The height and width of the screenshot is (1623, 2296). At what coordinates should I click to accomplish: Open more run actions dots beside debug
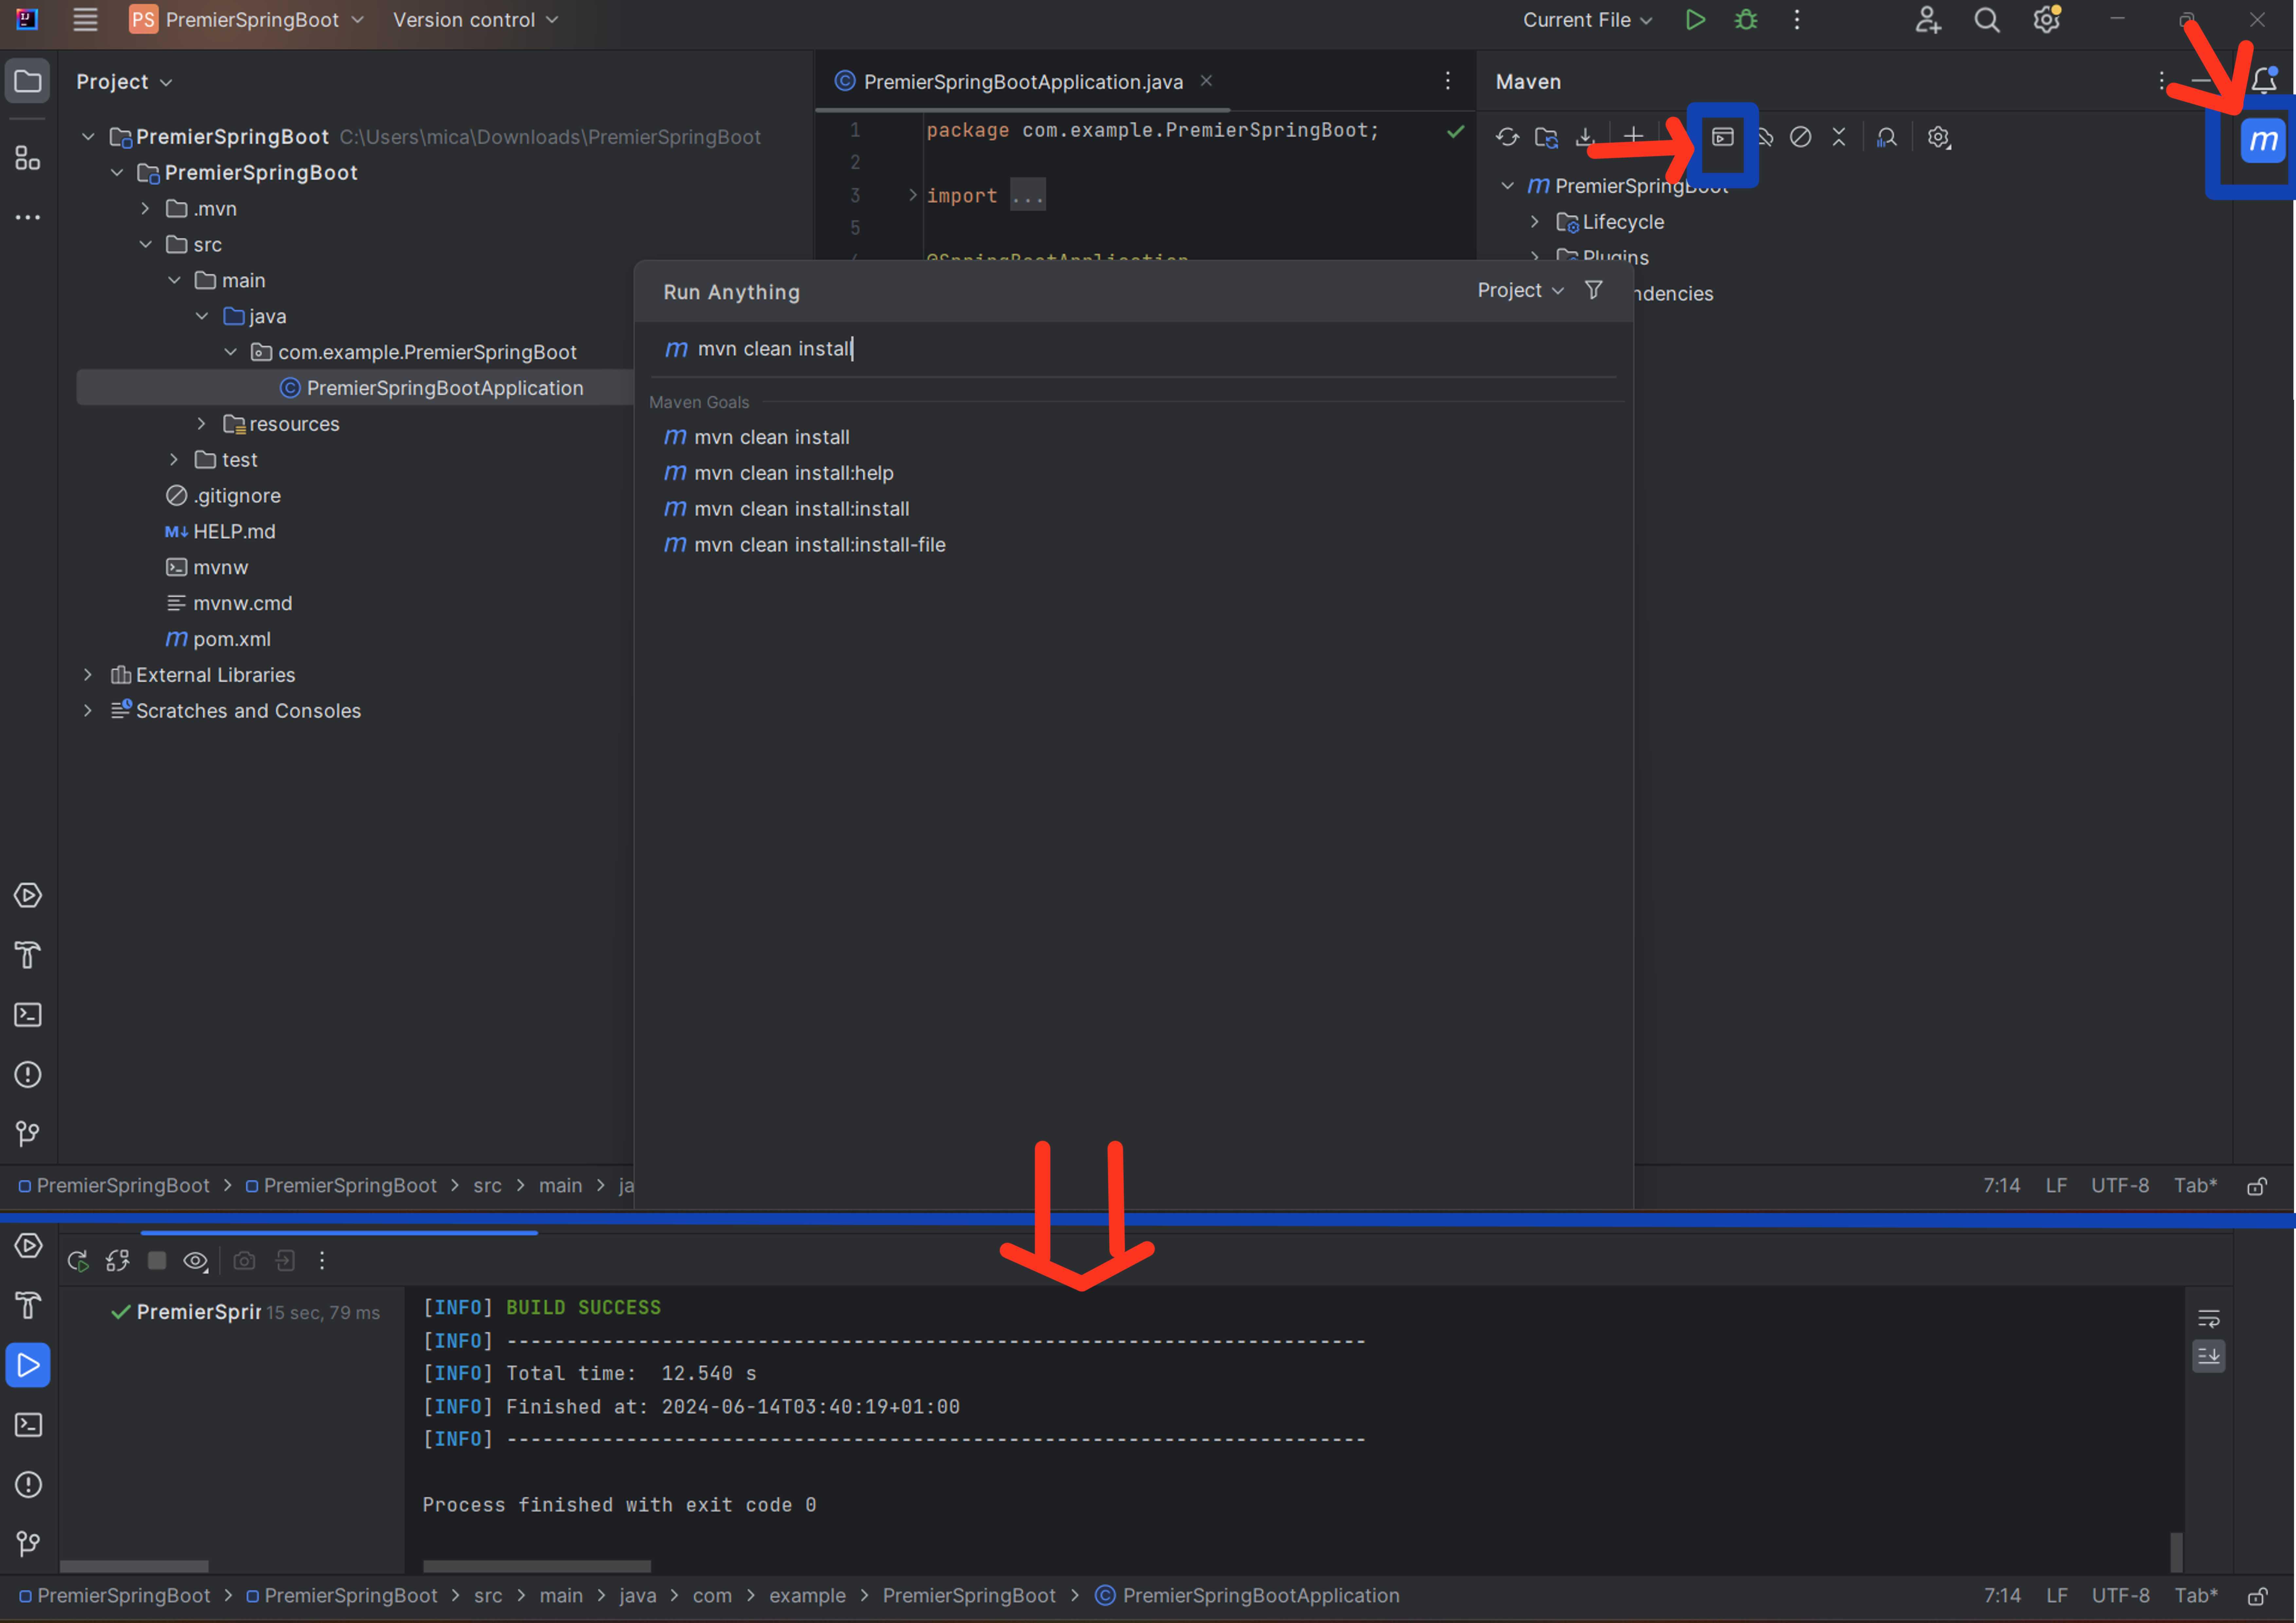(x=1797, y=20)
